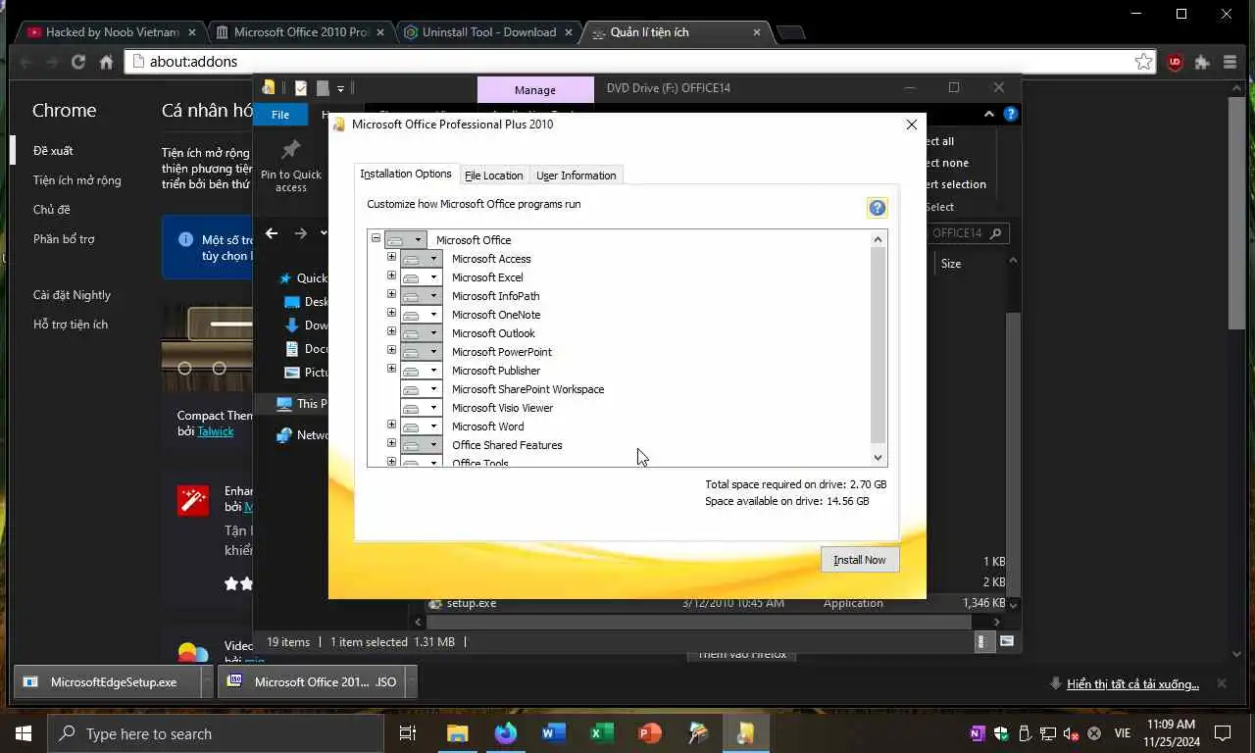The image size is (1255, 753).
Task: Open dropdown arrow beside MicrosoftEdgeSetup.exe download
Action: click(x=207, y=681)
